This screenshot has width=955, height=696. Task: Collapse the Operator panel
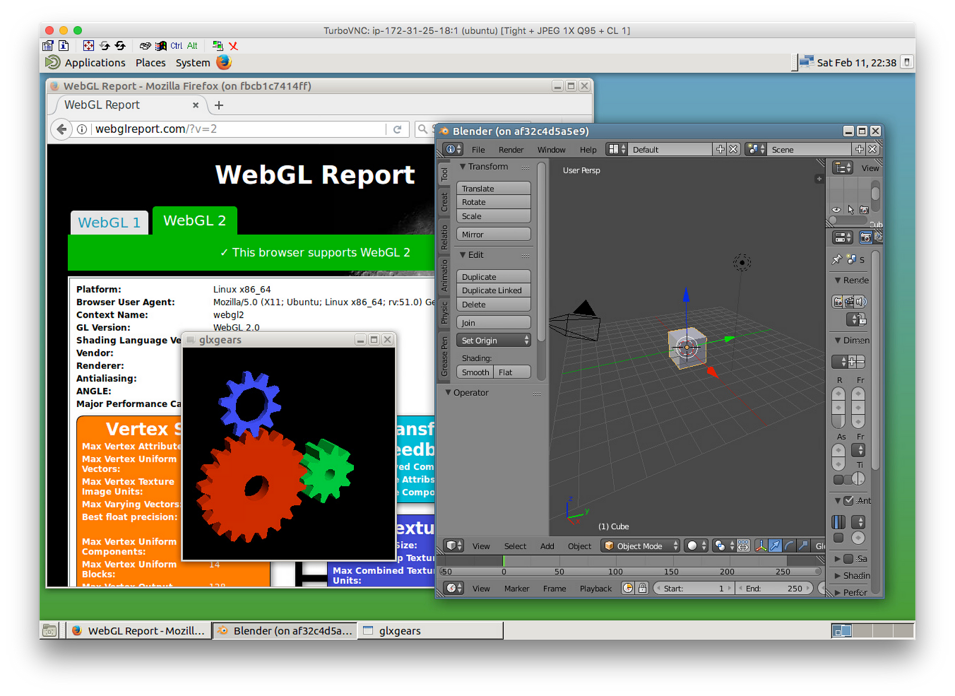(448, 393)
